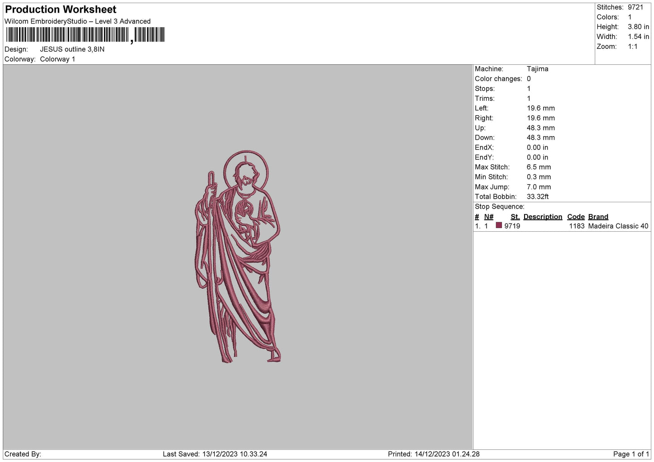The image size is (654, 462).
Task: Click the Colors value 1 in header
Action: (630, 17)
